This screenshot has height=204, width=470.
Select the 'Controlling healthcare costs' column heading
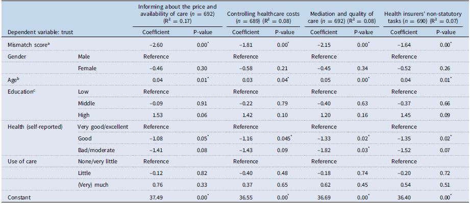pyautogui.click(x=265, y=17)
